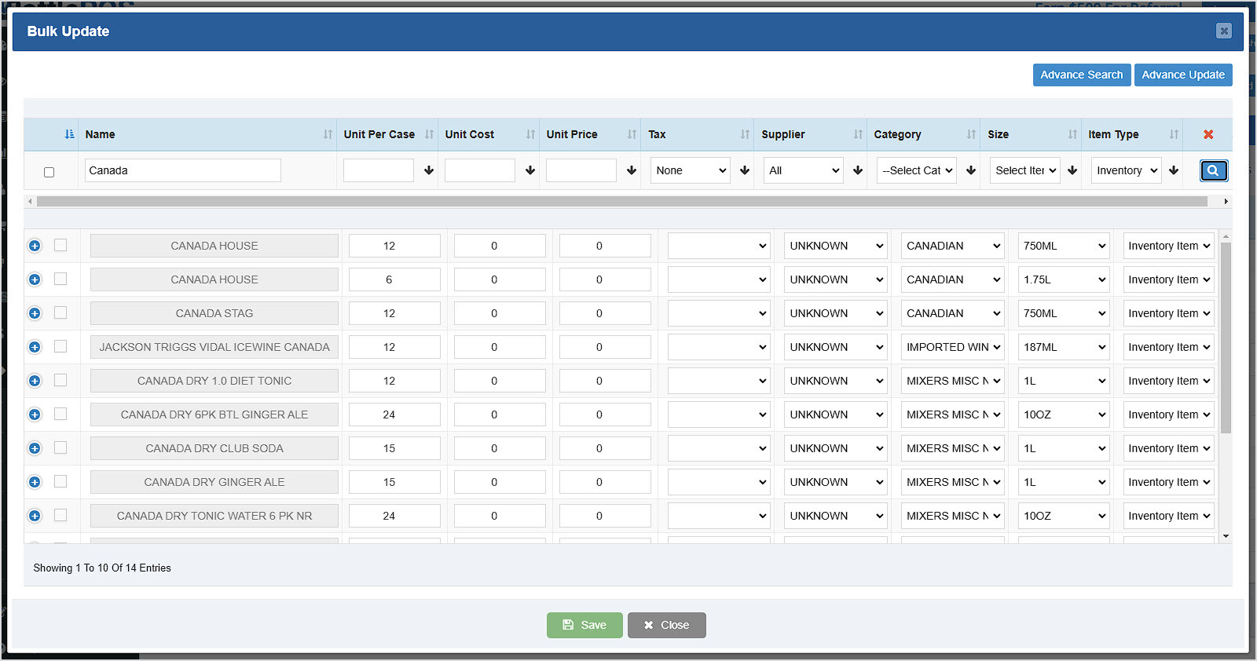The height and width of the screenshot is (661, 1257).
Task: Click the blue search magnifier icon
Action: coord(1213,170)
